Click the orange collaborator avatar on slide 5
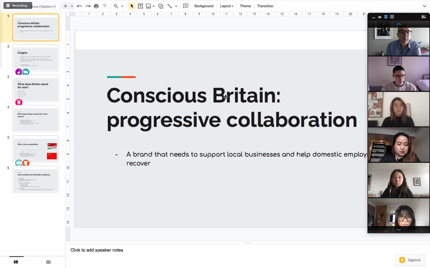The image size is (430, 268). [26, 163]
